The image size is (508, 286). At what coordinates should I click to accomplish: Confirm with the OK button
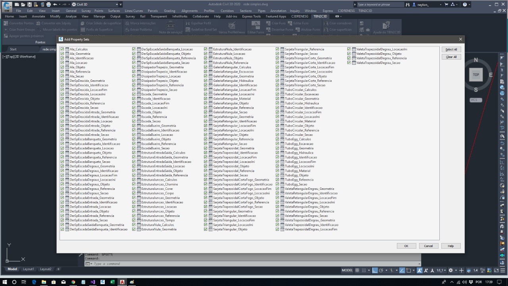(406, 246)
